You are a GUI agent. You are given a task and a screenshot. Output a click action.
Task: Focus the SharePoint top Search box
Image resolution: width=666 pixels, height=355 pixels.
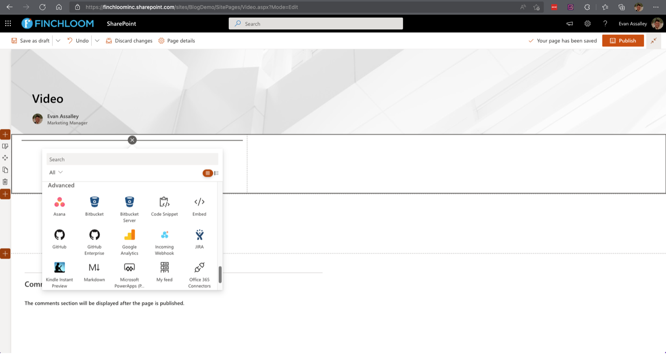click(x=316, y=24)
